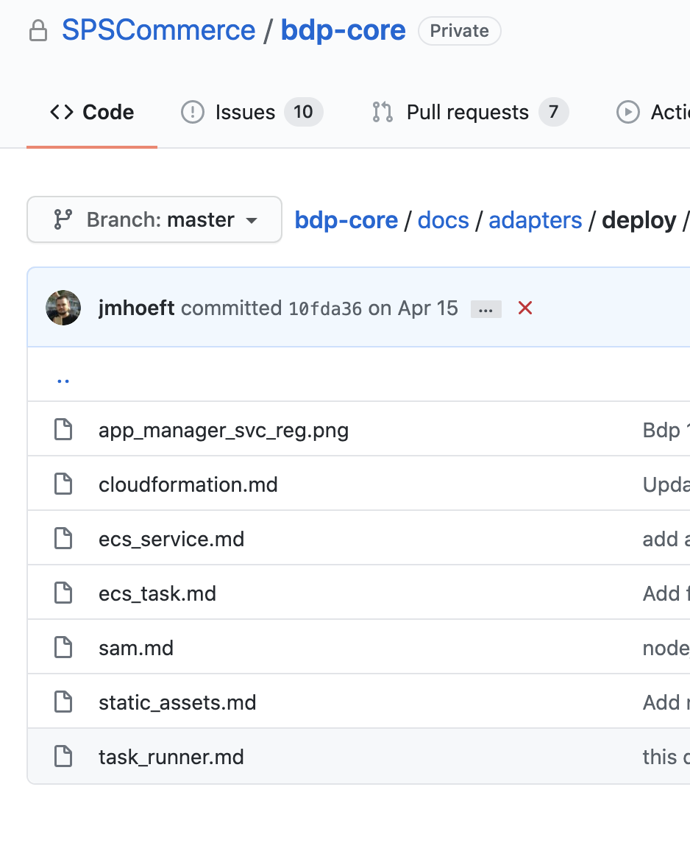
Task: Open static_assets.md file
Action: coord(177,702)
